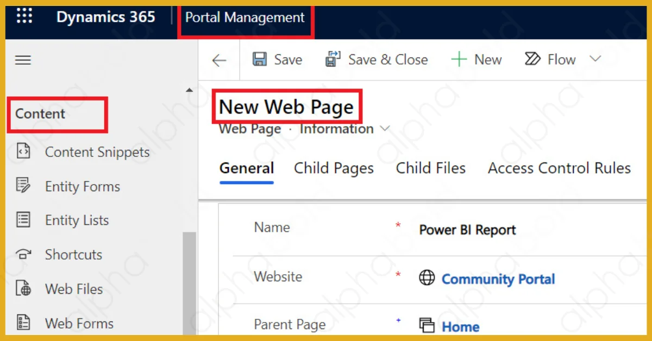Click the New Web Page heading
652x341 pixels.
pos(286,108)
